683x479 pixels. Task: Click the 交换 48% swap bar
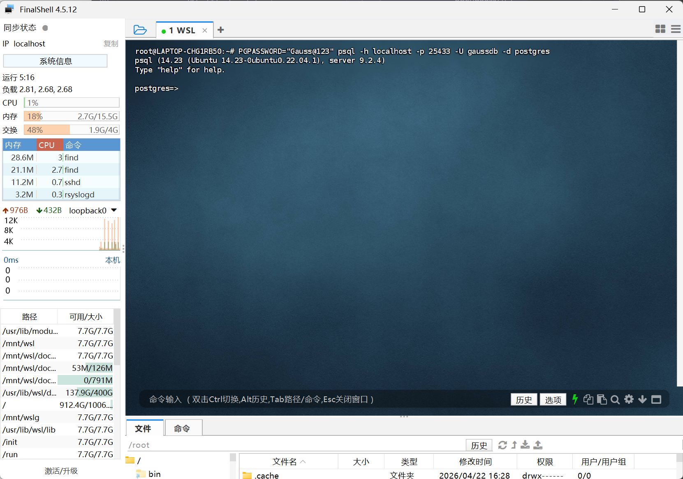coord(72,130)
